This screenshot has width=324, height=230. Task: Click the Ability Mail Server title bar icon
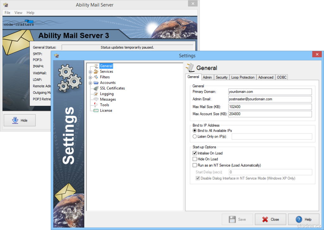point(6,5)
